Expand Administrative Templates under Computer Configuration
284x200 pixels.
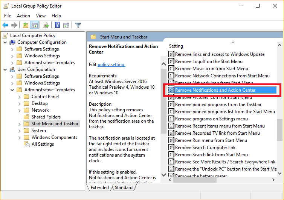tap(12, 63)
